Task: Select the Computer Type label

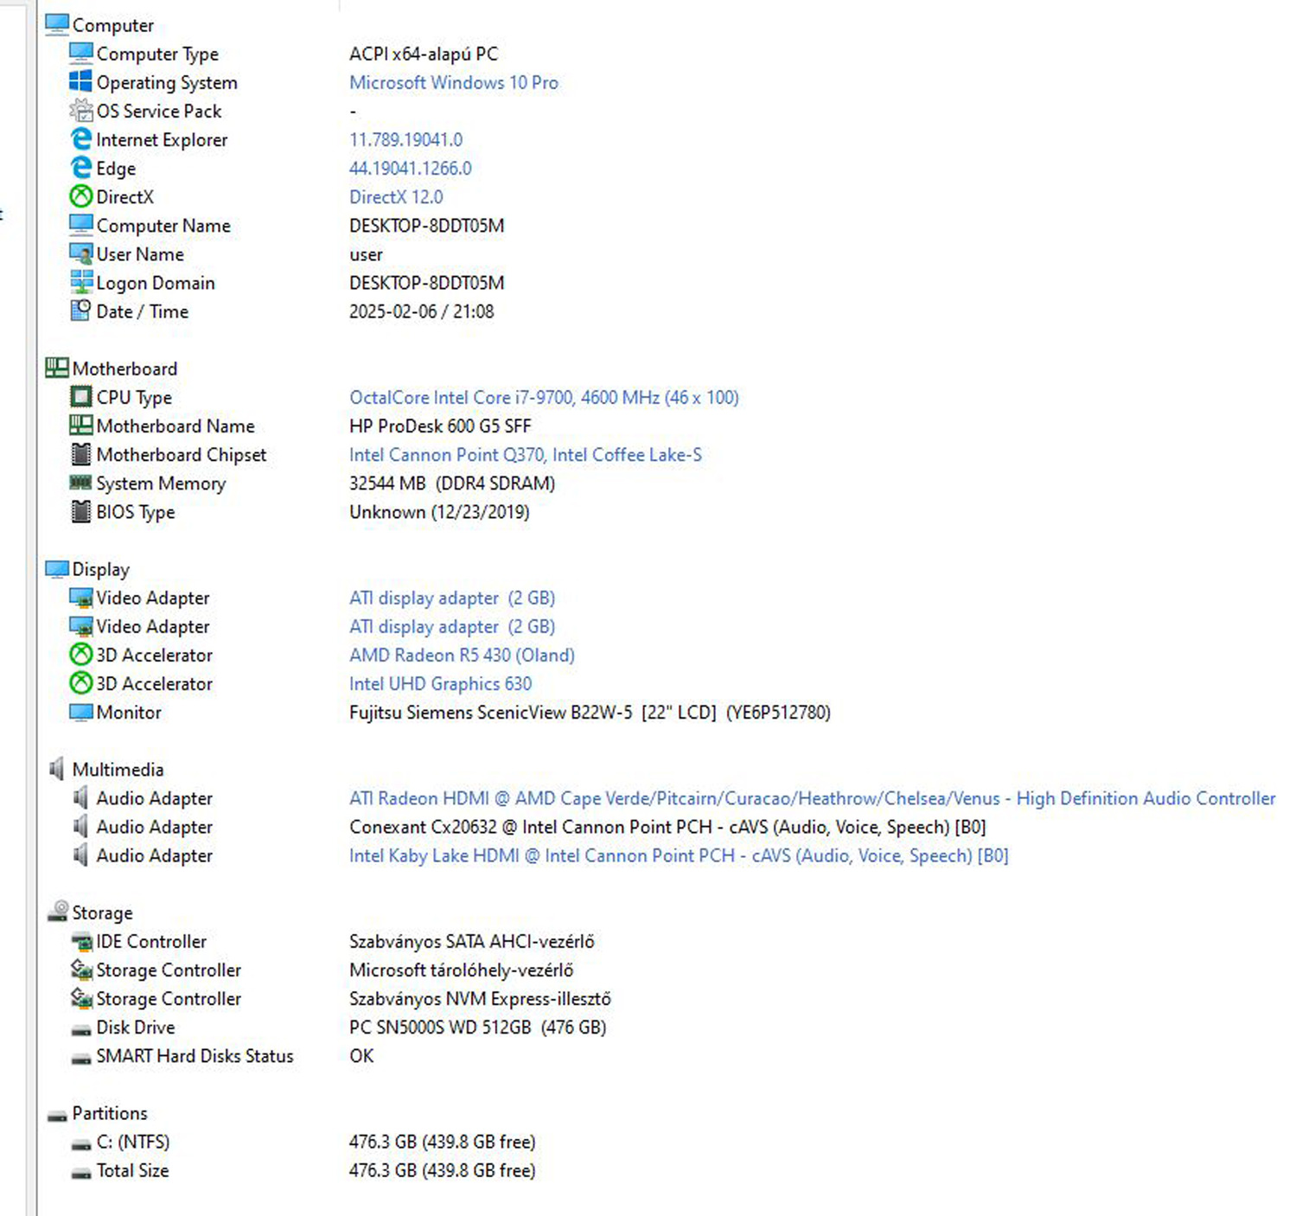Action: coord(157,54)
